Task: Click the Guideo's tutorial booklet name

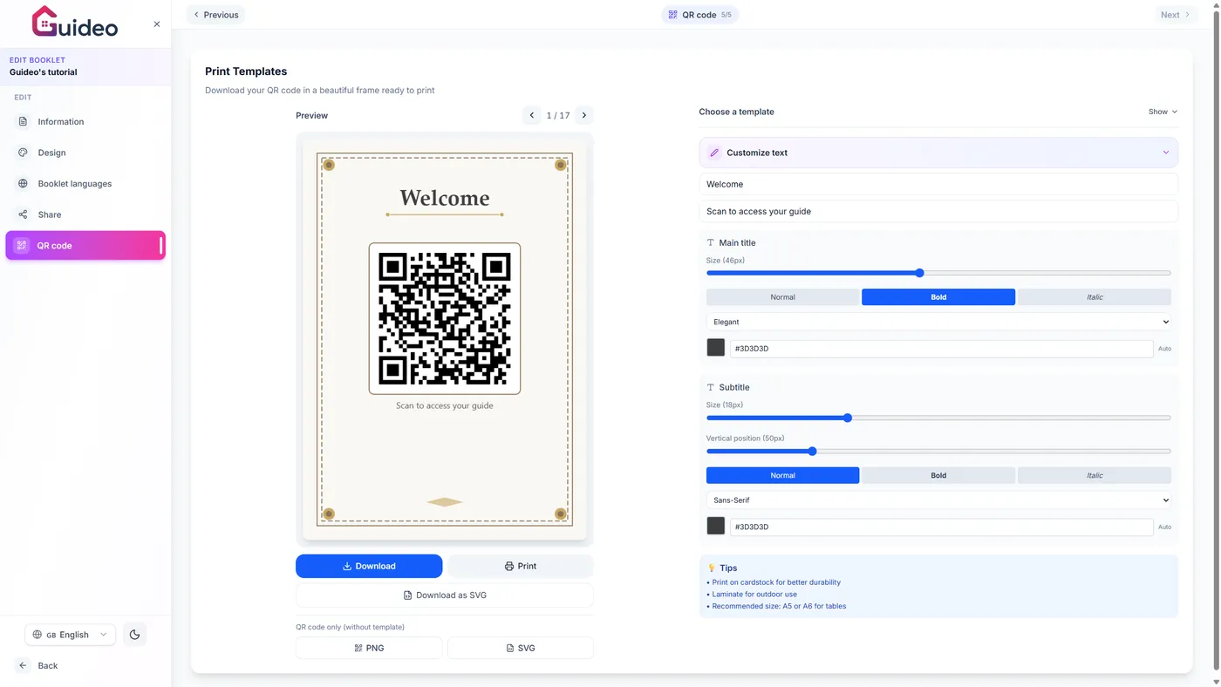Action: tap(44, 72)
